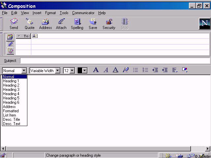Decrease indent of paragraph
The image size is (211, 158).
click(x=155, y=70)
